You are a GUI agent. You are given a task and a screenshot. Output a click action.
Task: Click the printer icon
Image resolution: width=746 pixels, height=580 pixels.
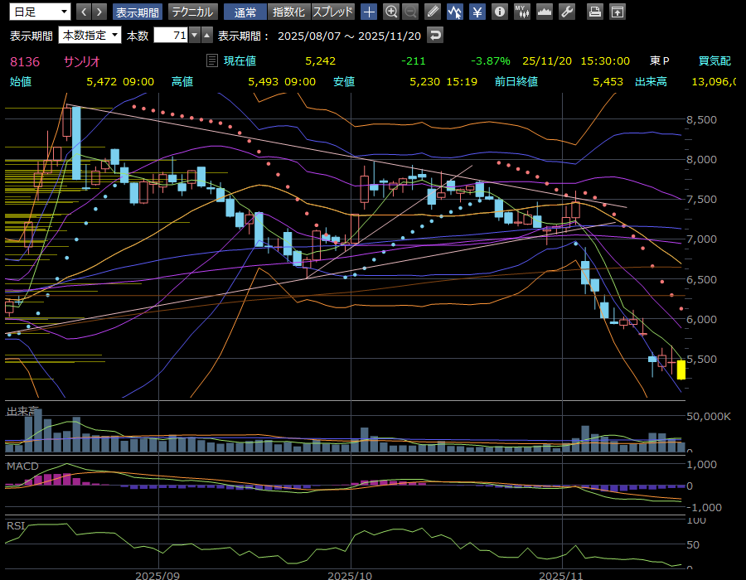(x=594, y=12)
